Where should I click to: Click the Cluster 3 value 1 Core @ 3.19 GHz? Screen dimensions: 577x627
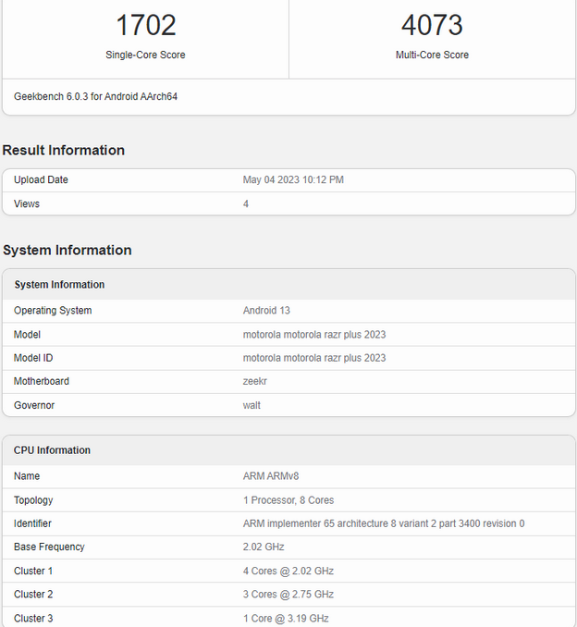[286, 619]
